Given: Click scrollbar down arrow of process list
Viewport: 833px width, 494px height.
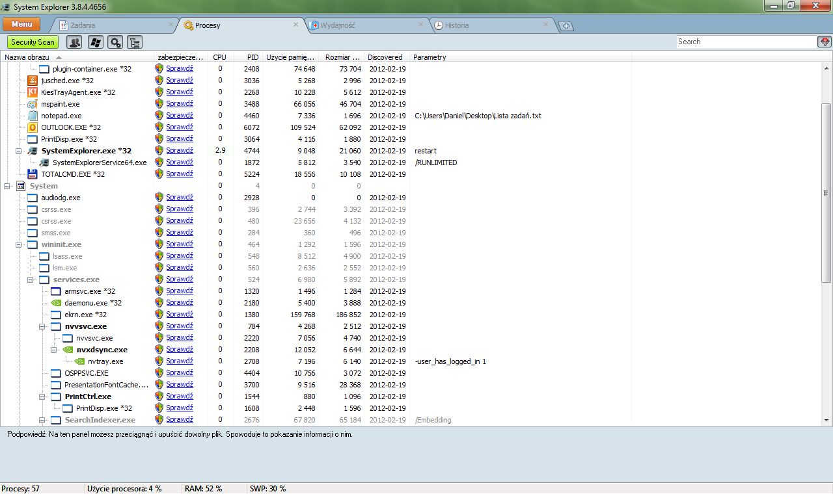Looking at the screenshot, I should pyautogui.click(x=826, y=421).
